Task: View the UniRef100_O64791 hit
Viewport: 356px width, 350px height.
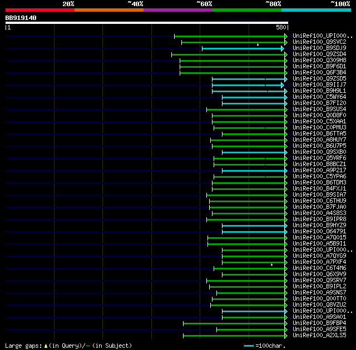Action: pos(319,232)
